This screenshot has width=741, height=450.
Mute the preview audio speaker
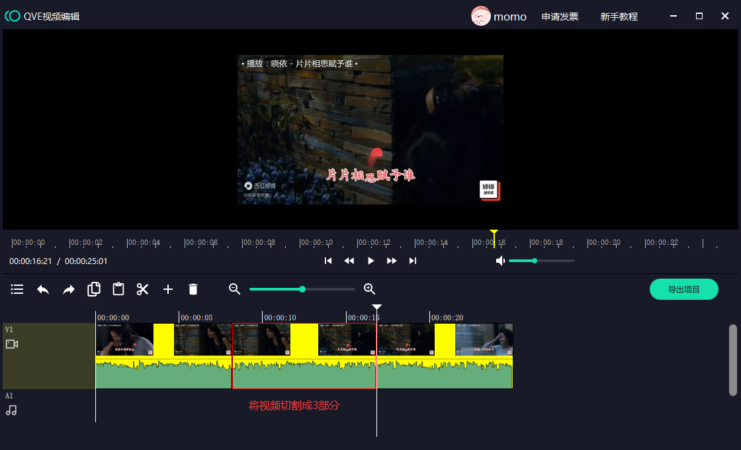(501, 261)
